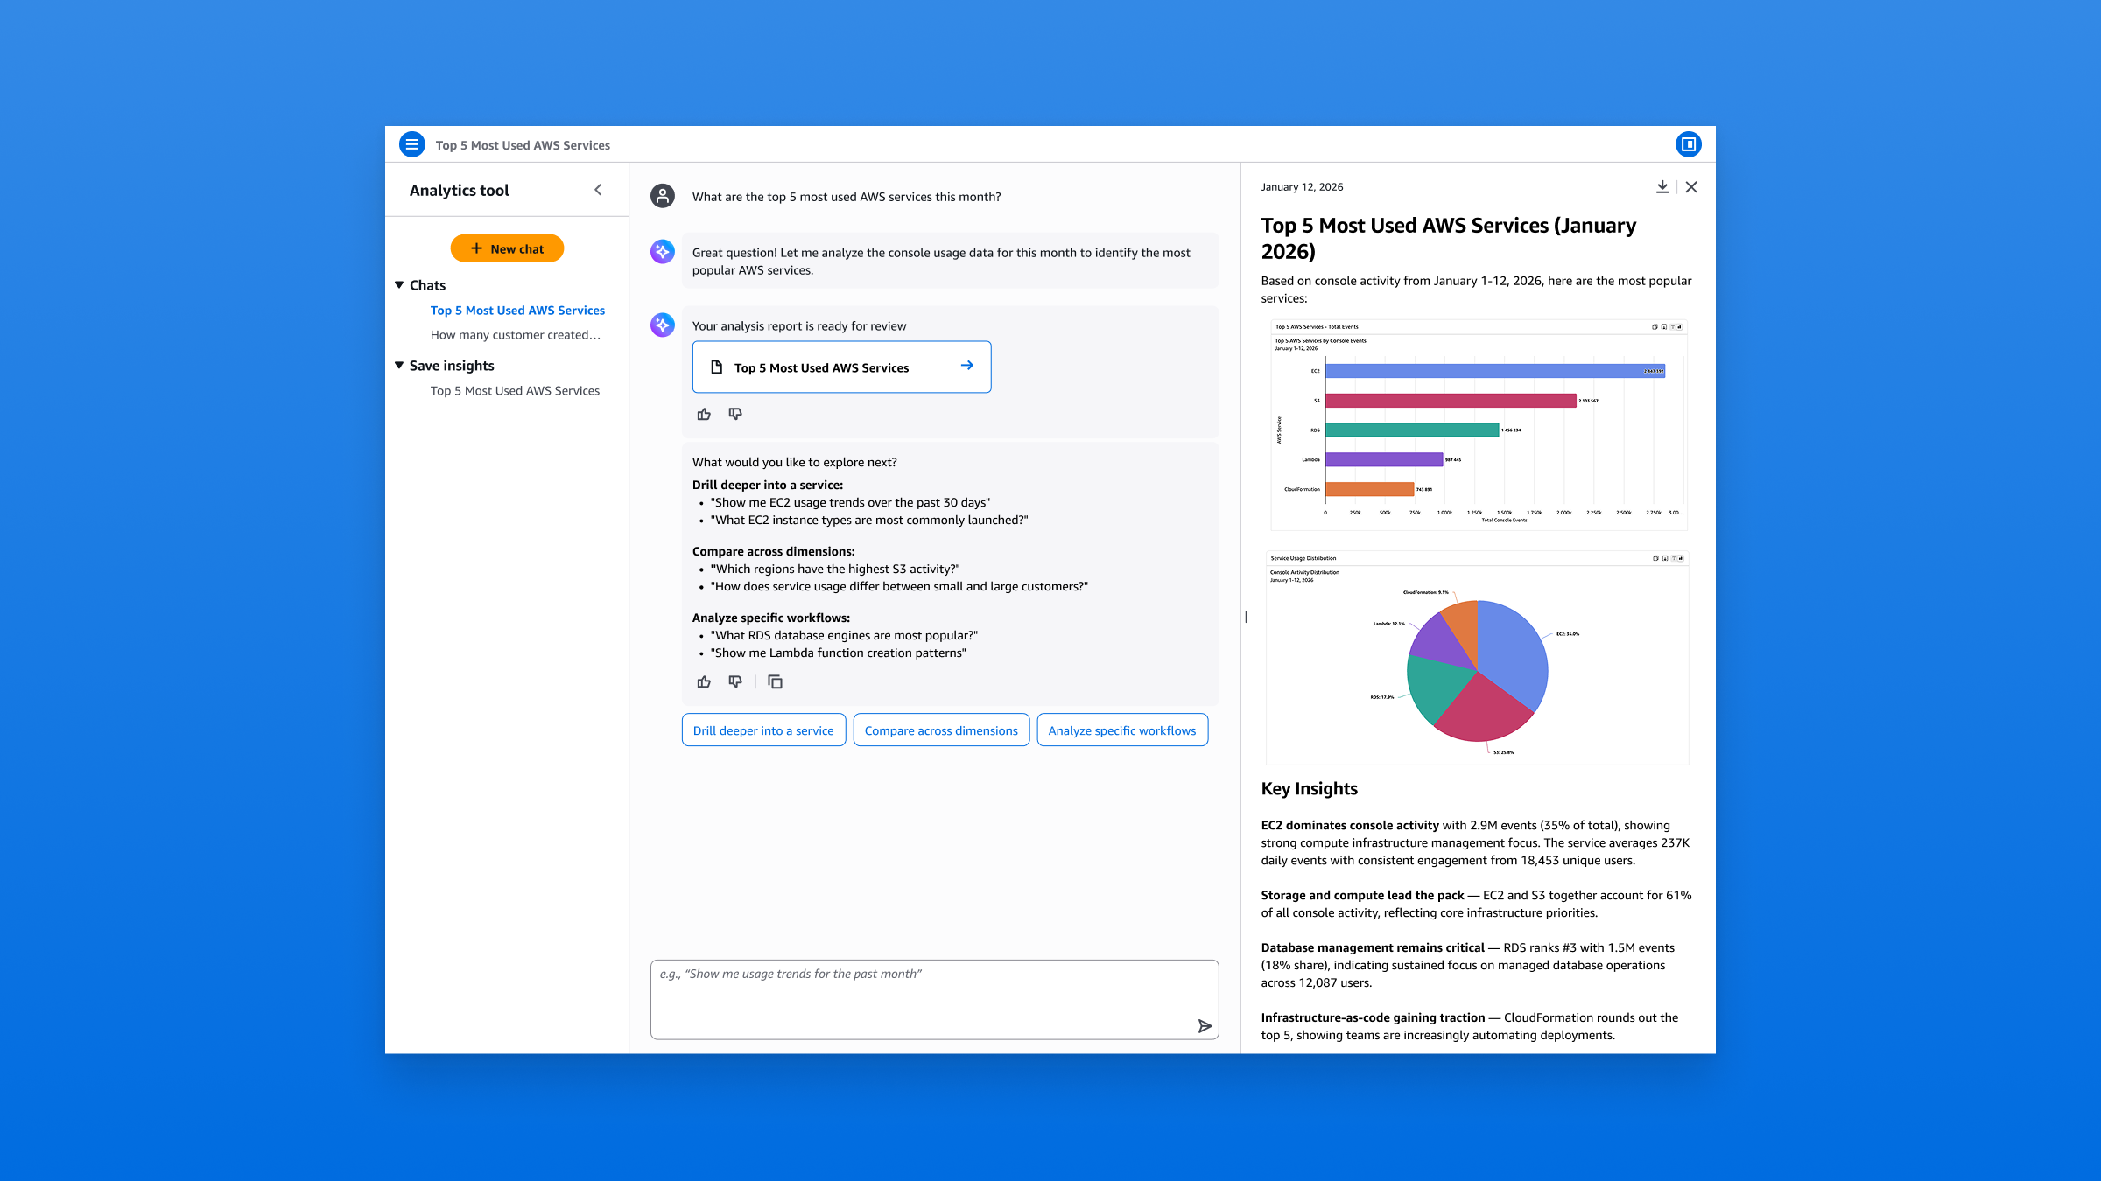Thumbs down the explore-next suggestions message
The height and width of the screenshot is (1181, 2101).
click(x=735, y=681)
